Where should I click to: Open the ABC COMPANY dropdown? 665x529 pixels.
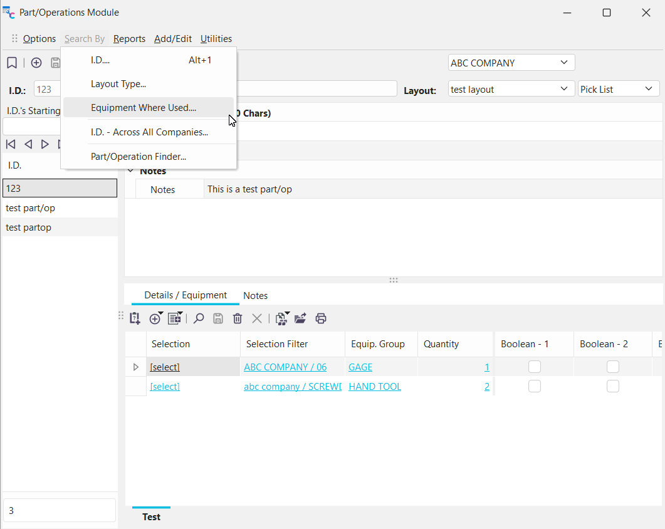pyautogui.click(x=563, y=63)
